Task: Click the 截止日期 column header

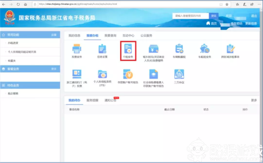Action: coord(169,110)
